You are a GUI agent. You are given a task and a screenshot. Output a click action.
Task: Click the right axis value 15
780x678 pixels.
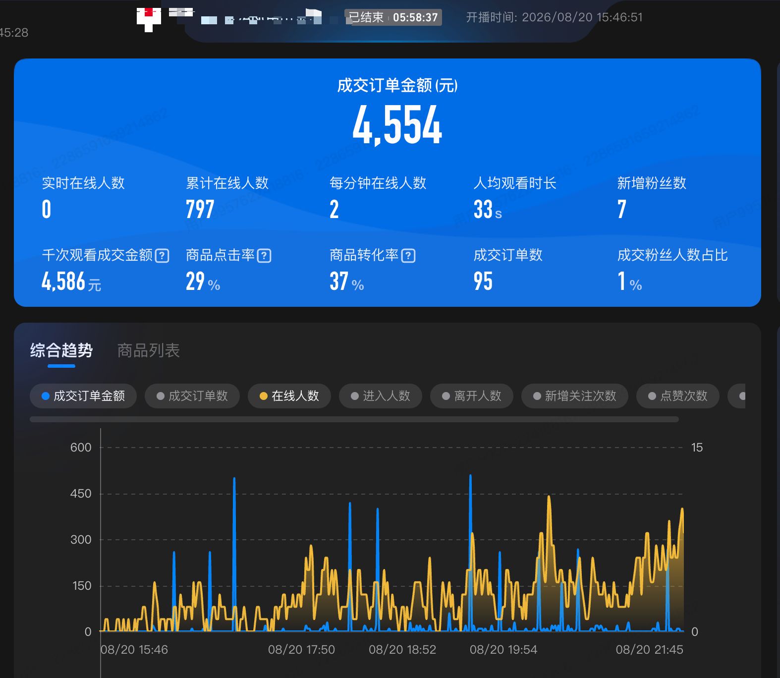(697, 448)
